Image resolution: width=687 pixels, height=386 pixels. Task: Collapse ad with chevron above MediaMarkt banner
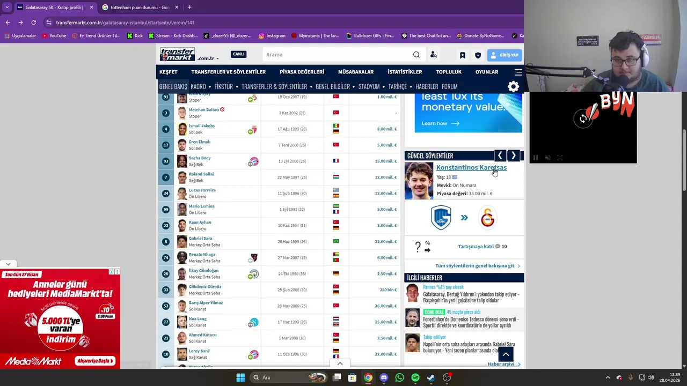(8, 264)
